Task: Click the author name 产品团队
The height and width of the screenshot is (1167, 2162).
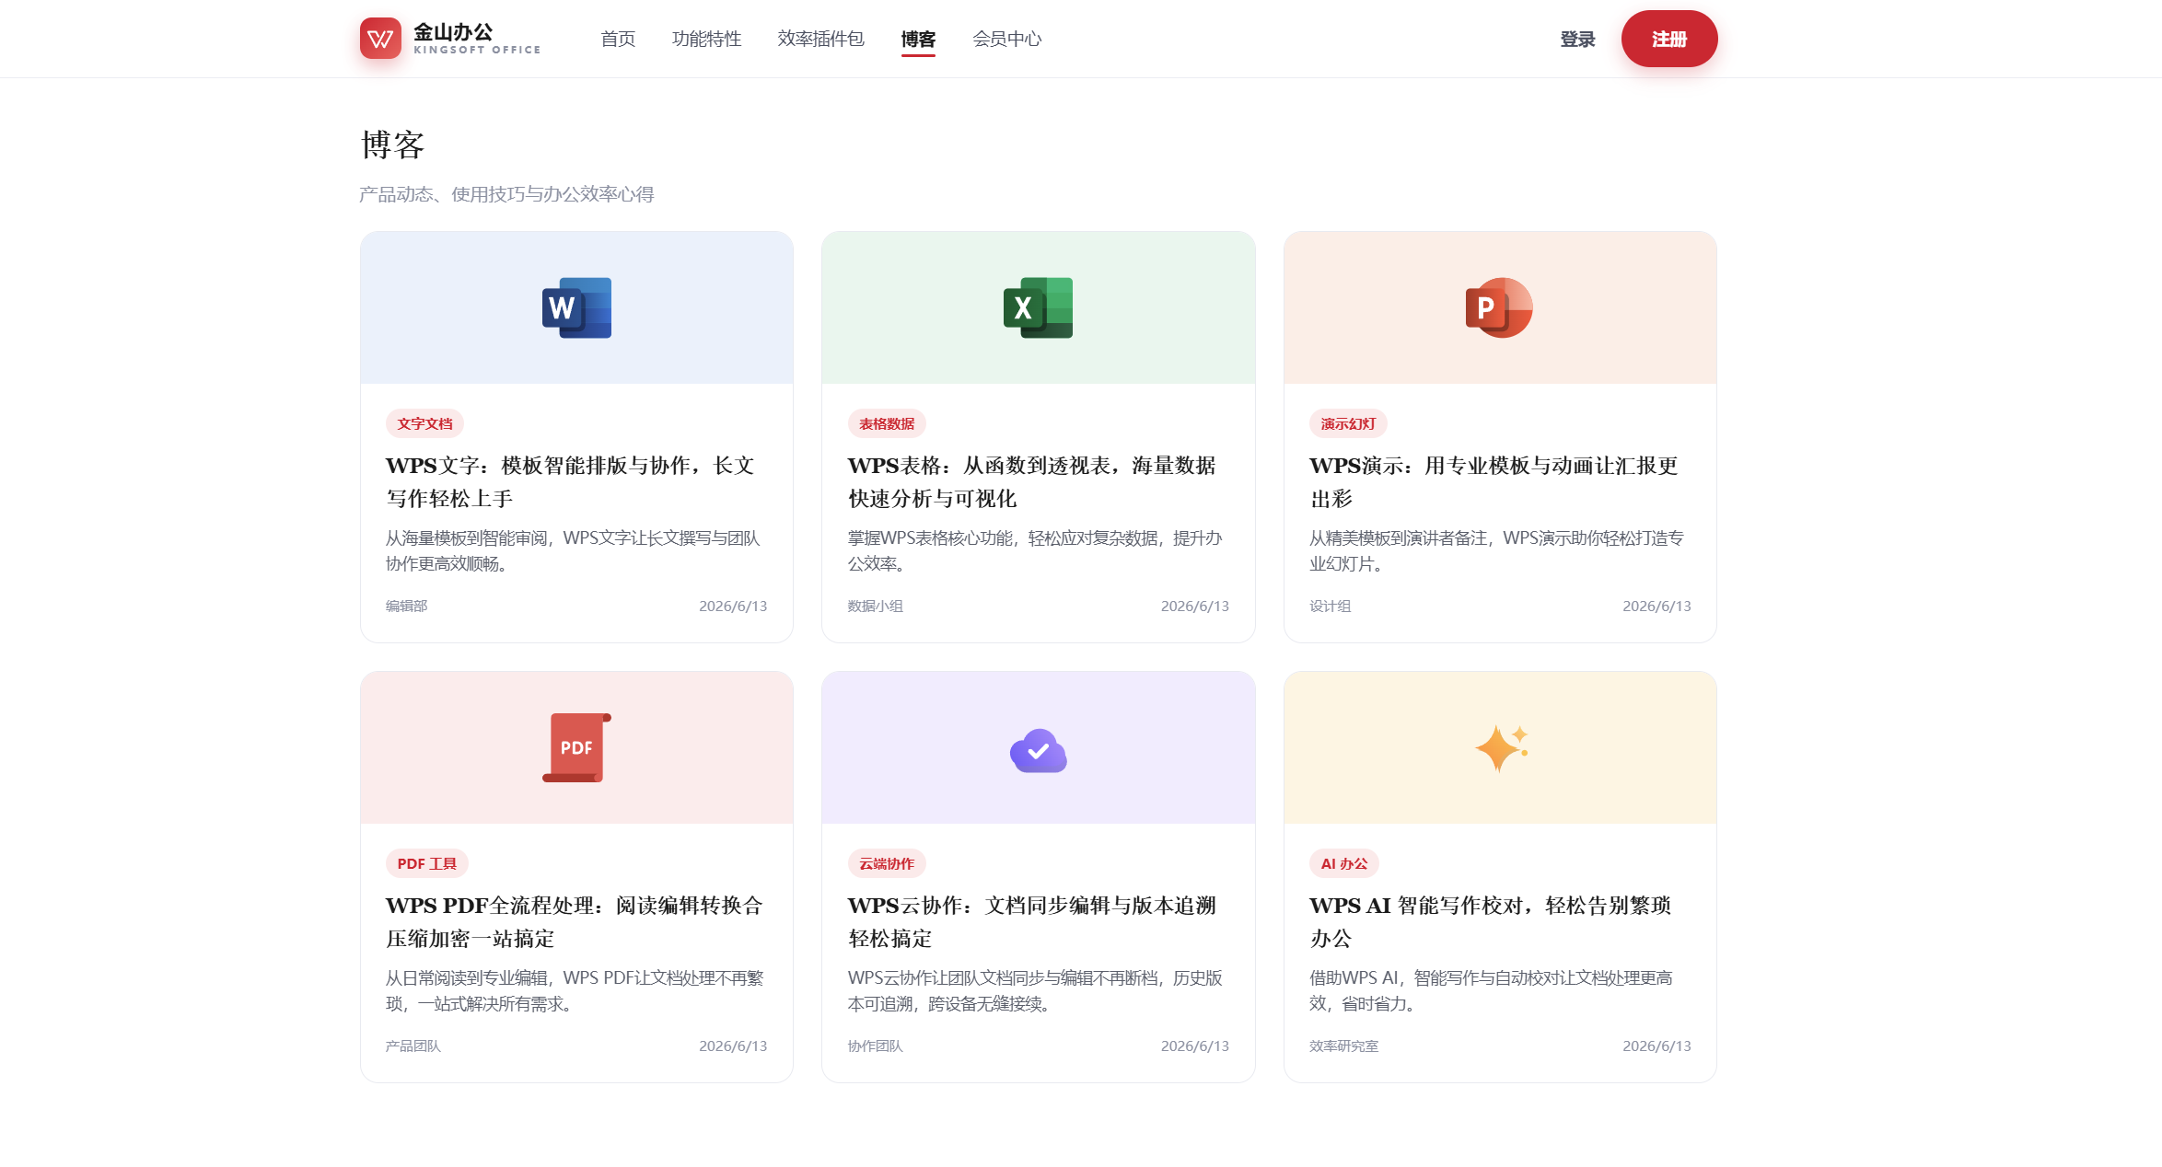Action: (413, 1046)
